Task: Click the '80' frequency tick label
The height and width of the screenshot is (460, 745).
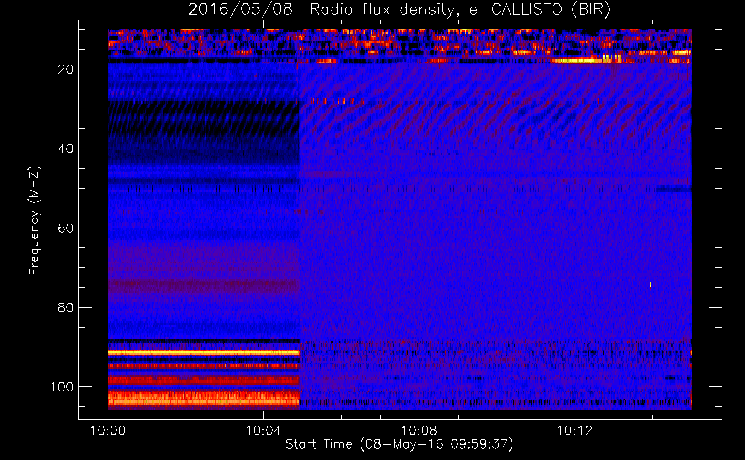Action: tap(66, 308)
